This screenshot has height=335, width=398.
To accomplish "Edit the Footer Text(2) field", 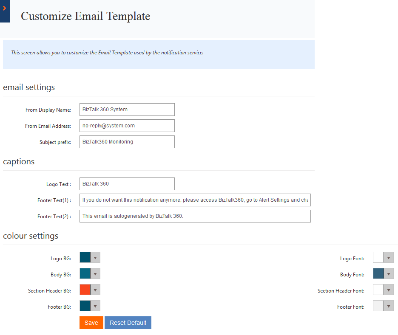I will pyautogui.click(x=195, y=216).
